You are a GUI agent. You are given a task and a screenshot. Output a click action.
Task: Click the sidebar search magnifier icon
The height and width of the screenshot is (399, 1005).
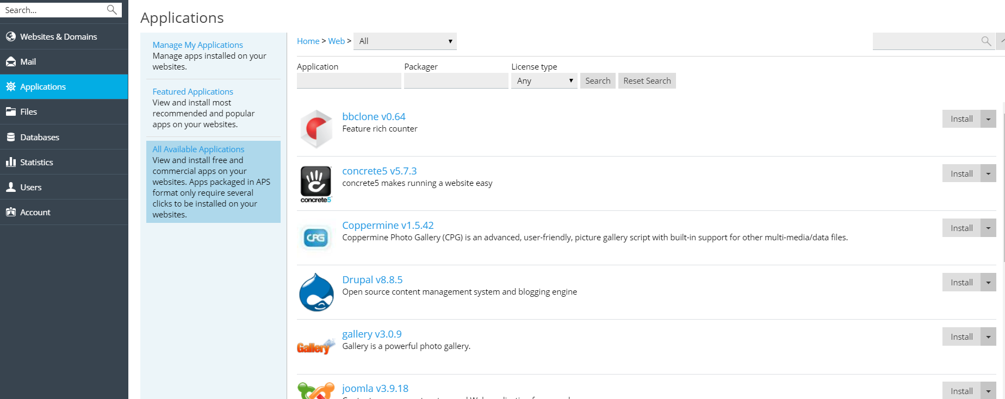pyautogui.click(x=111, y=10)
